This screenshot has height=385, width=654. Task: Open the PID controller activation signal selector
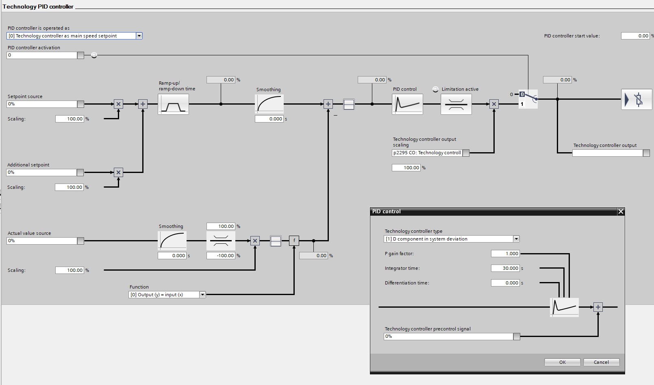80,55
